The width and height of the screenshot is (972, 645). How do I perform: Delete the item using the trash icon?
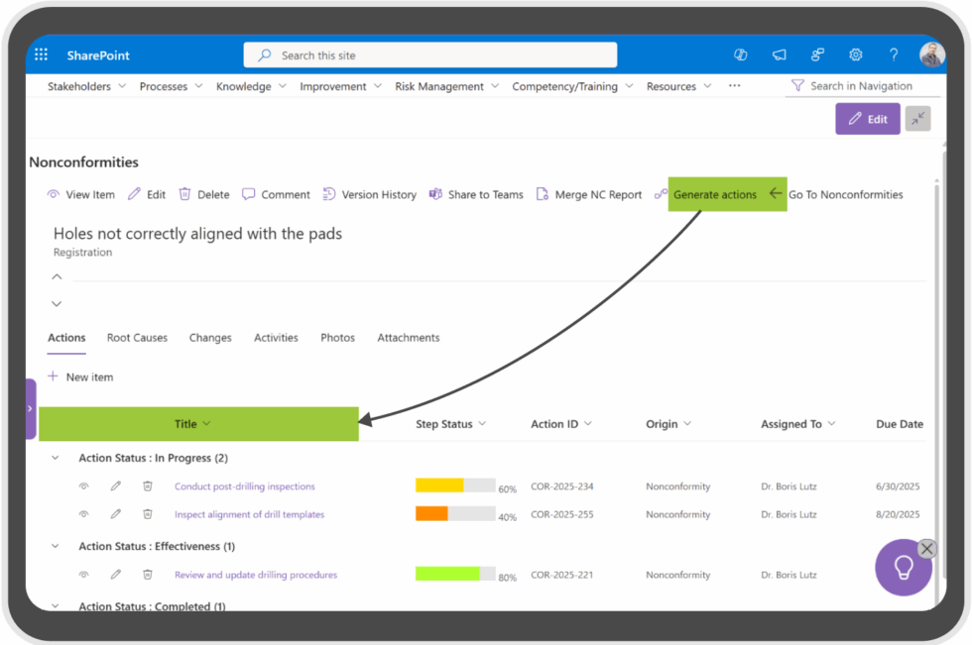tap(185, 194)
